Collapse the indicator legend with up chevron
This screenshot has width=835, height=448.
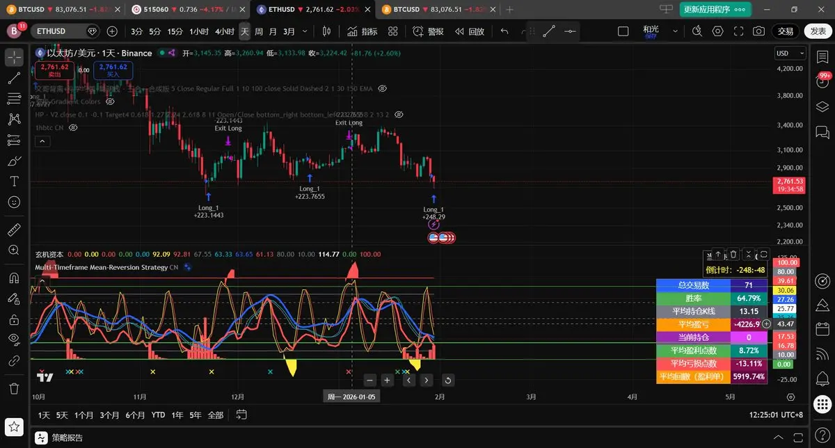pyautogui.click(x=42, y=141)
